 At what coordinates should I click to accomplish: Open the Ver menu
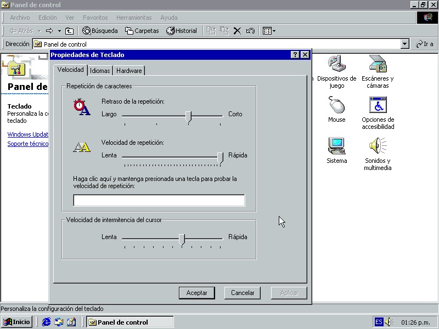(70, 18)
